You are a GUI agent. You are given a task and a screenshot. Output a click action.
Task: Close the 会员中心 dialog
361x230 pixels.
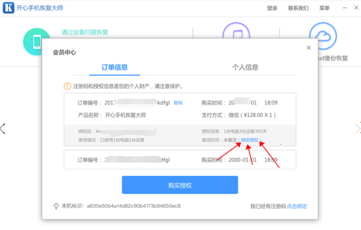coord(309,48)
